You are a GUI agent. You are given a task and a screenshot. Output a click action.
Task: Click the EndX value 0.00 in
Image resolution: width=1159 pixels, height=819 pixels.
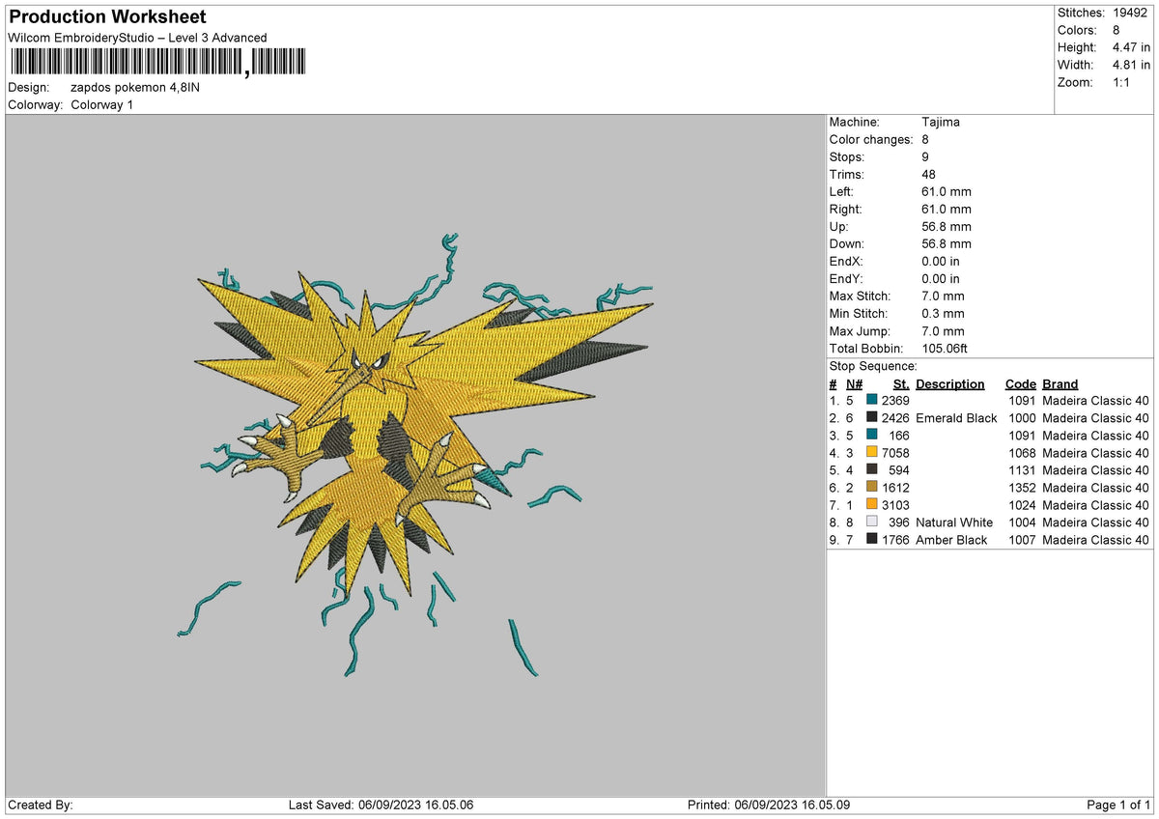click(941, 262)
